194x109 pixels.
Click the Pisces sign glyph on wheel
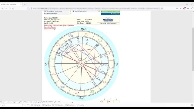point(111,68)
